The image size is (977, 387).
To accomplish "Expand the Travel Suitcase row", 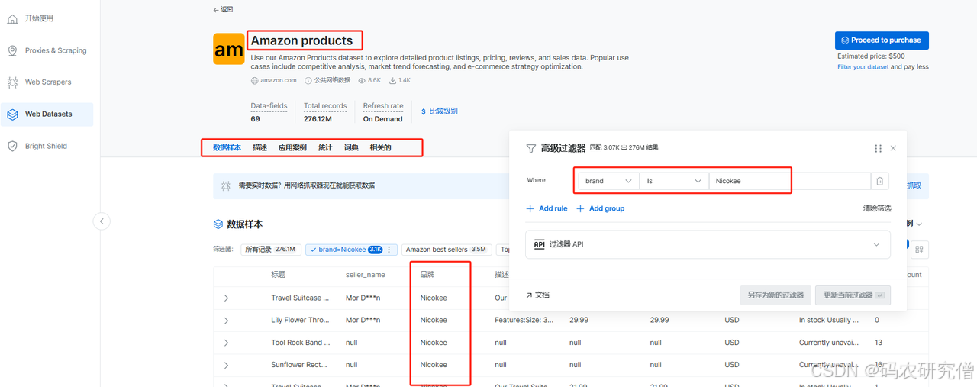I will point(227,298).
